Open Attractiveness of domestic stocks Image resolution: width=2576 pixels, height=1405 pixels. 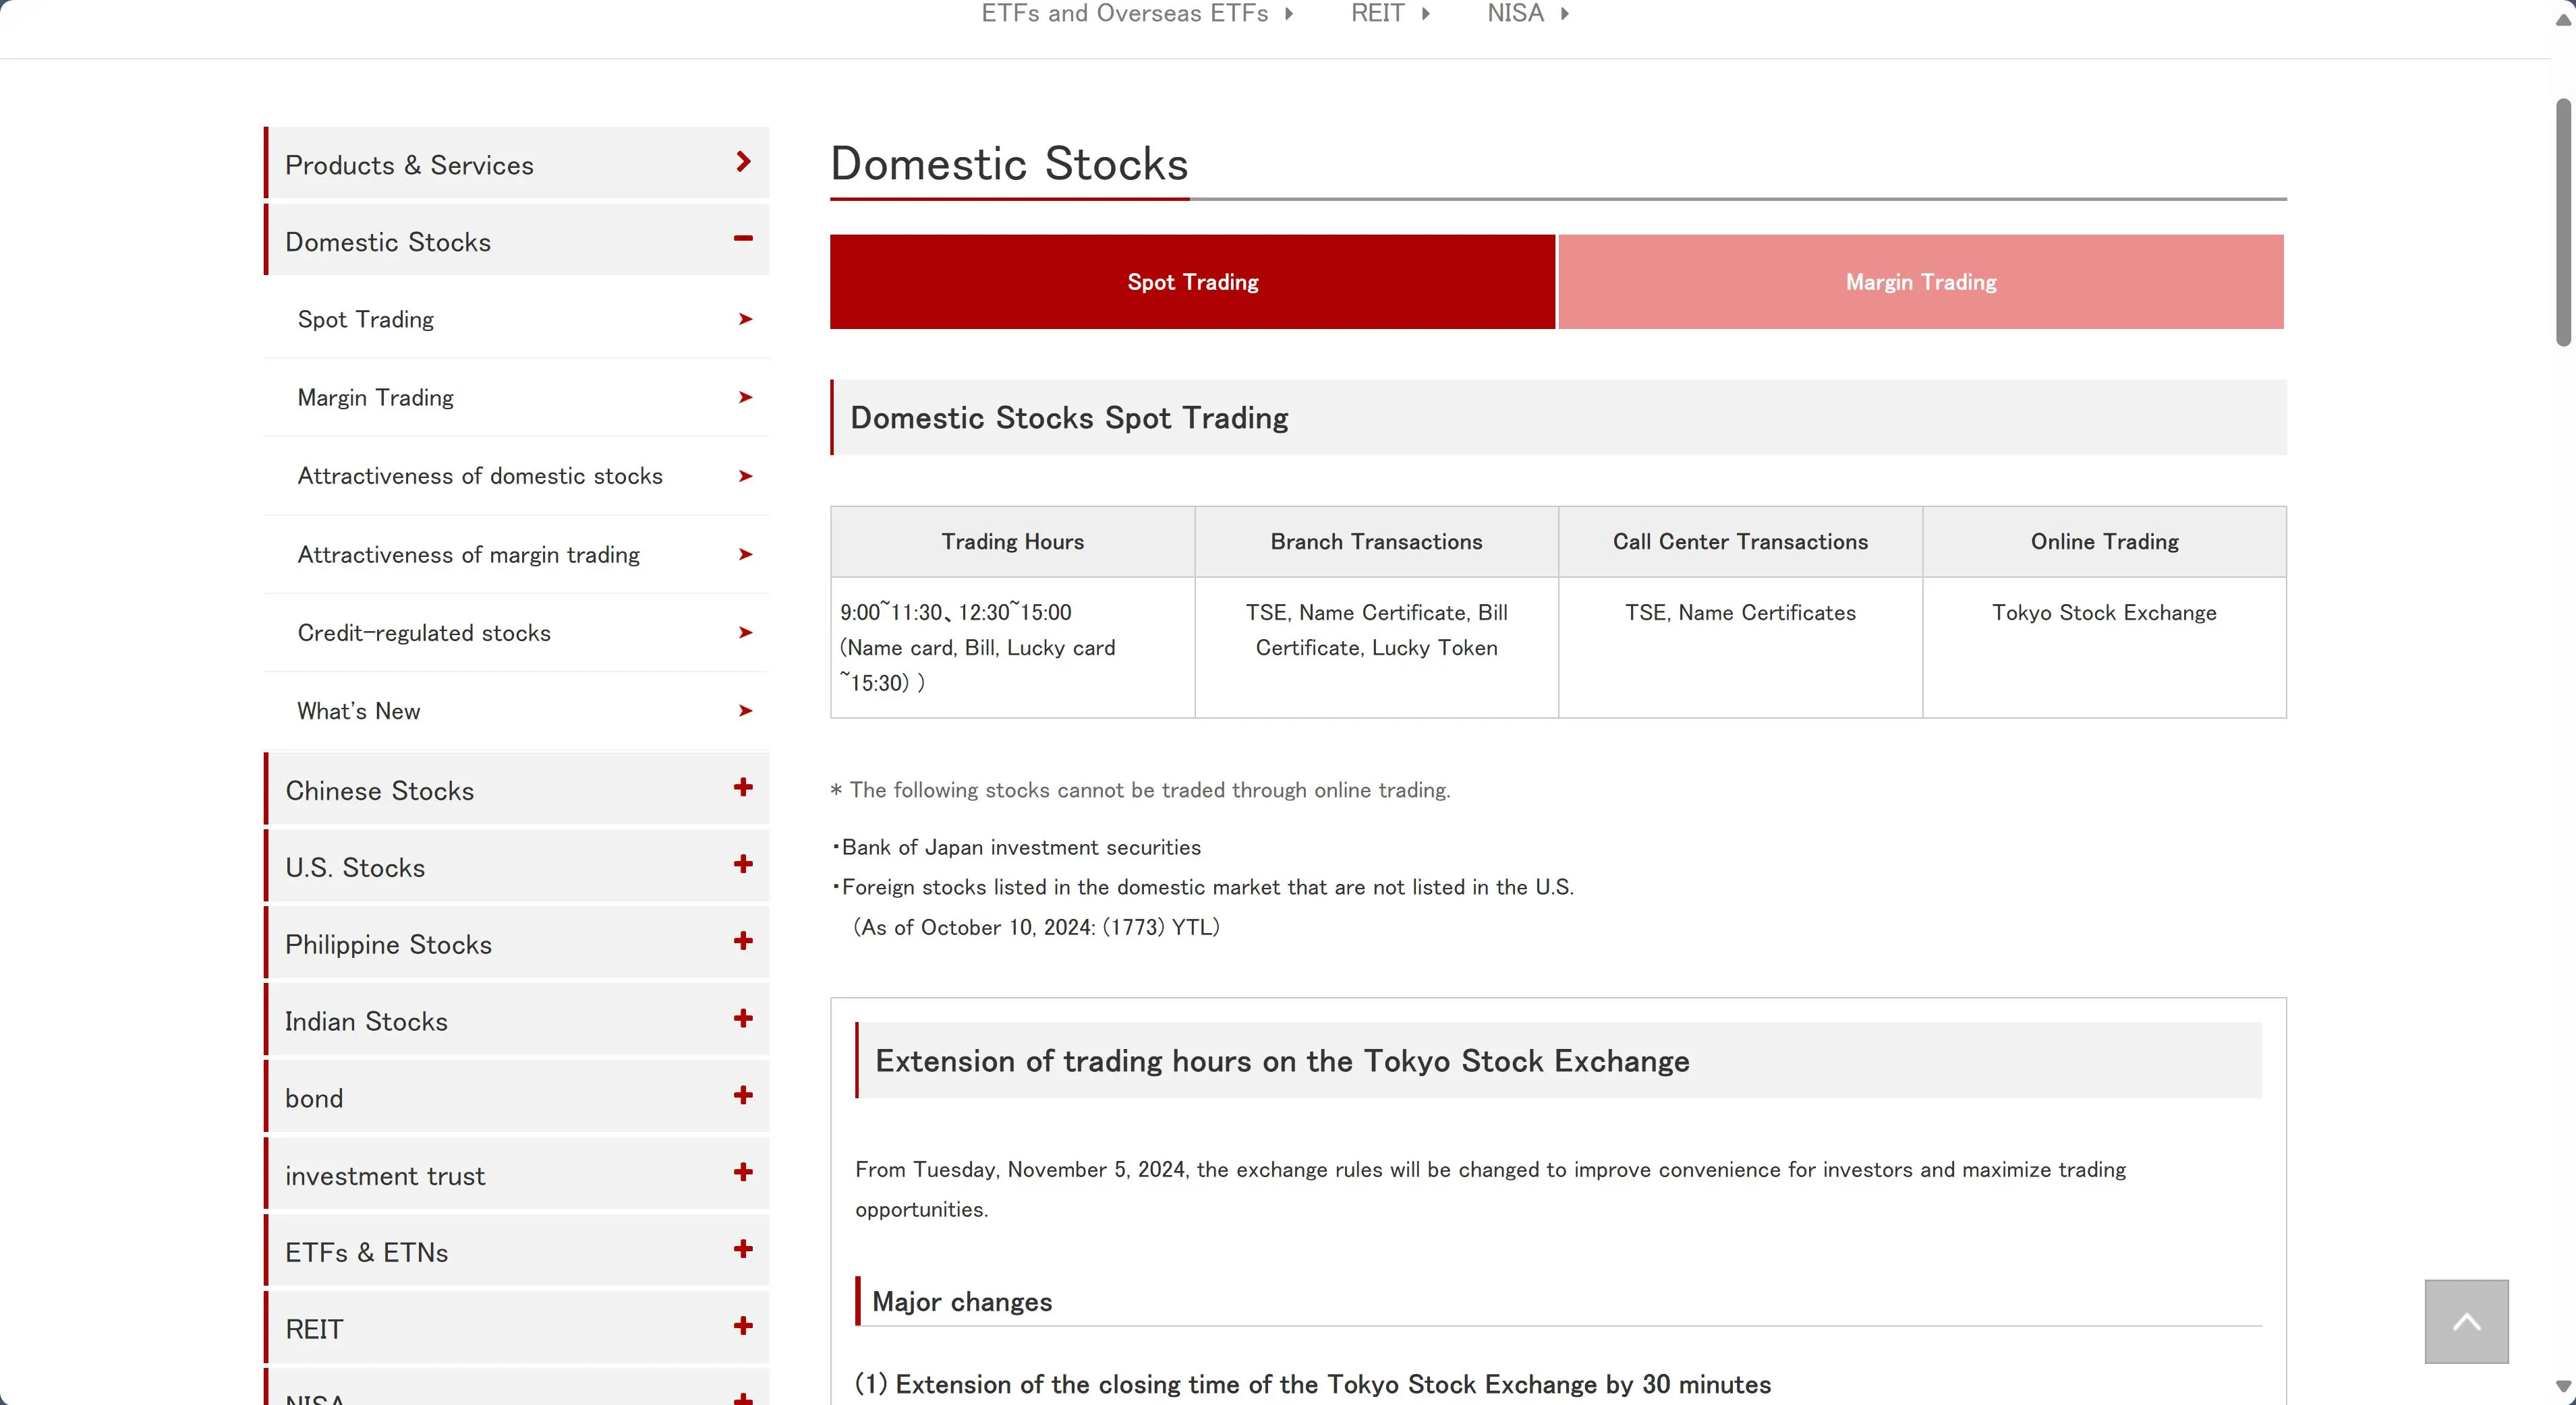click(517, 476)
